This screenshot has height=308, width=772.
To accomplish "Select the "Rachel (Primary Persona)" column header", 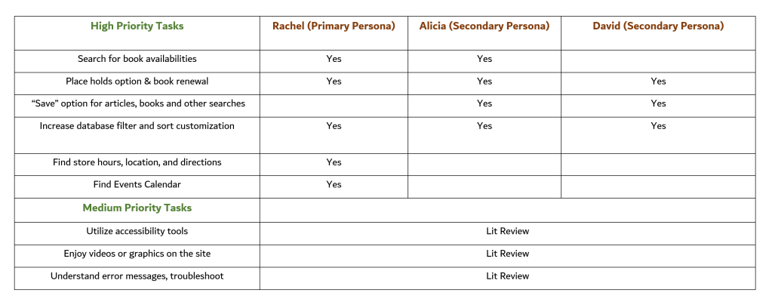I will point(334,26).
